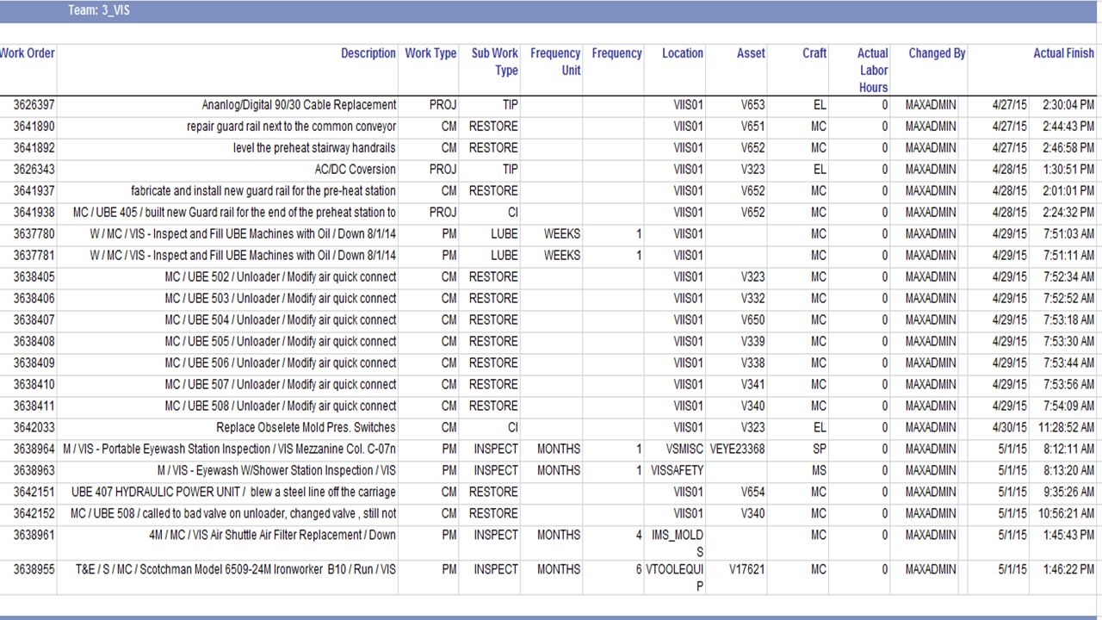Click the Changed By column header
The height and width of the screenshot is (620, 1102).
(x=937, y=53)
